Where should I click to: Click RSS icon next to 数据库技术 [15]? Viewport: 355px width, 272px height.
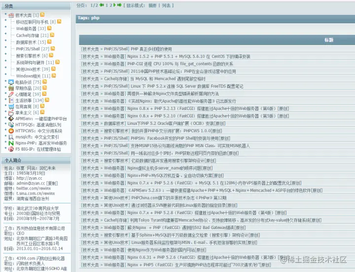[x=49, y=41]
